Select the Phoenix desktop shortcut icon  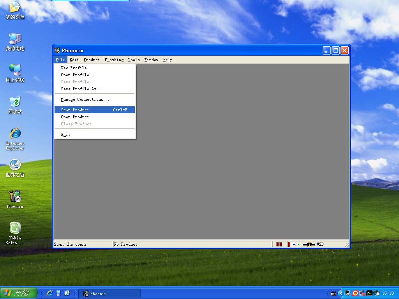(x=15, y=199)
